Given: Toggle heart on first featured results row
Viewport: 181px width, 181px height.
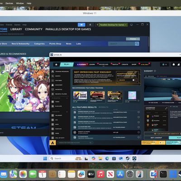Looking at the screenshot, I should tap(138, 112).
